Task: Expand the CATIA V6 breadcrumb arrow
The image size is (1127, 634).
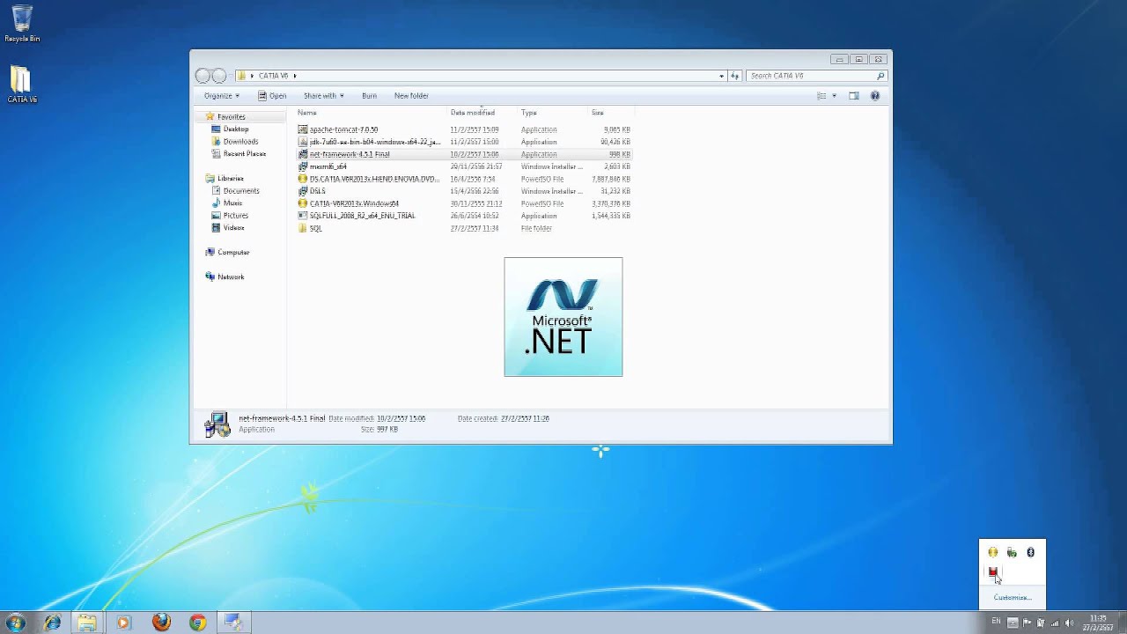Action: coord(295,76)
